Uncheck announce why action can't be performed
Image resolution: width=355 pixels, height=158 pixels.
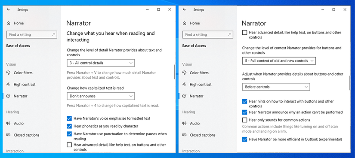(x=244, y=112)
